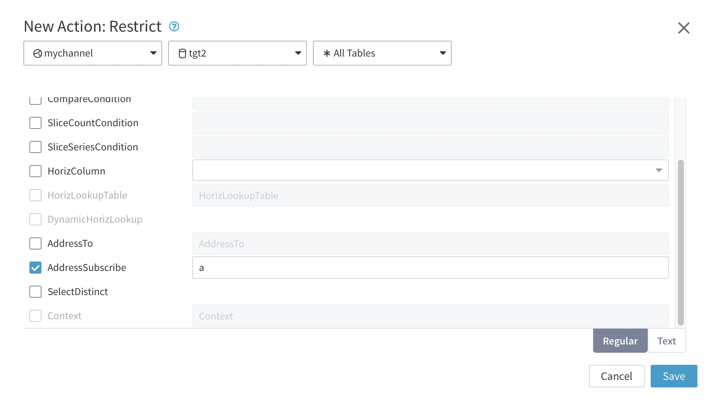Uncheck the AddressSubscribe option
This screenshot has height=404, width=708.
[35, 268]
